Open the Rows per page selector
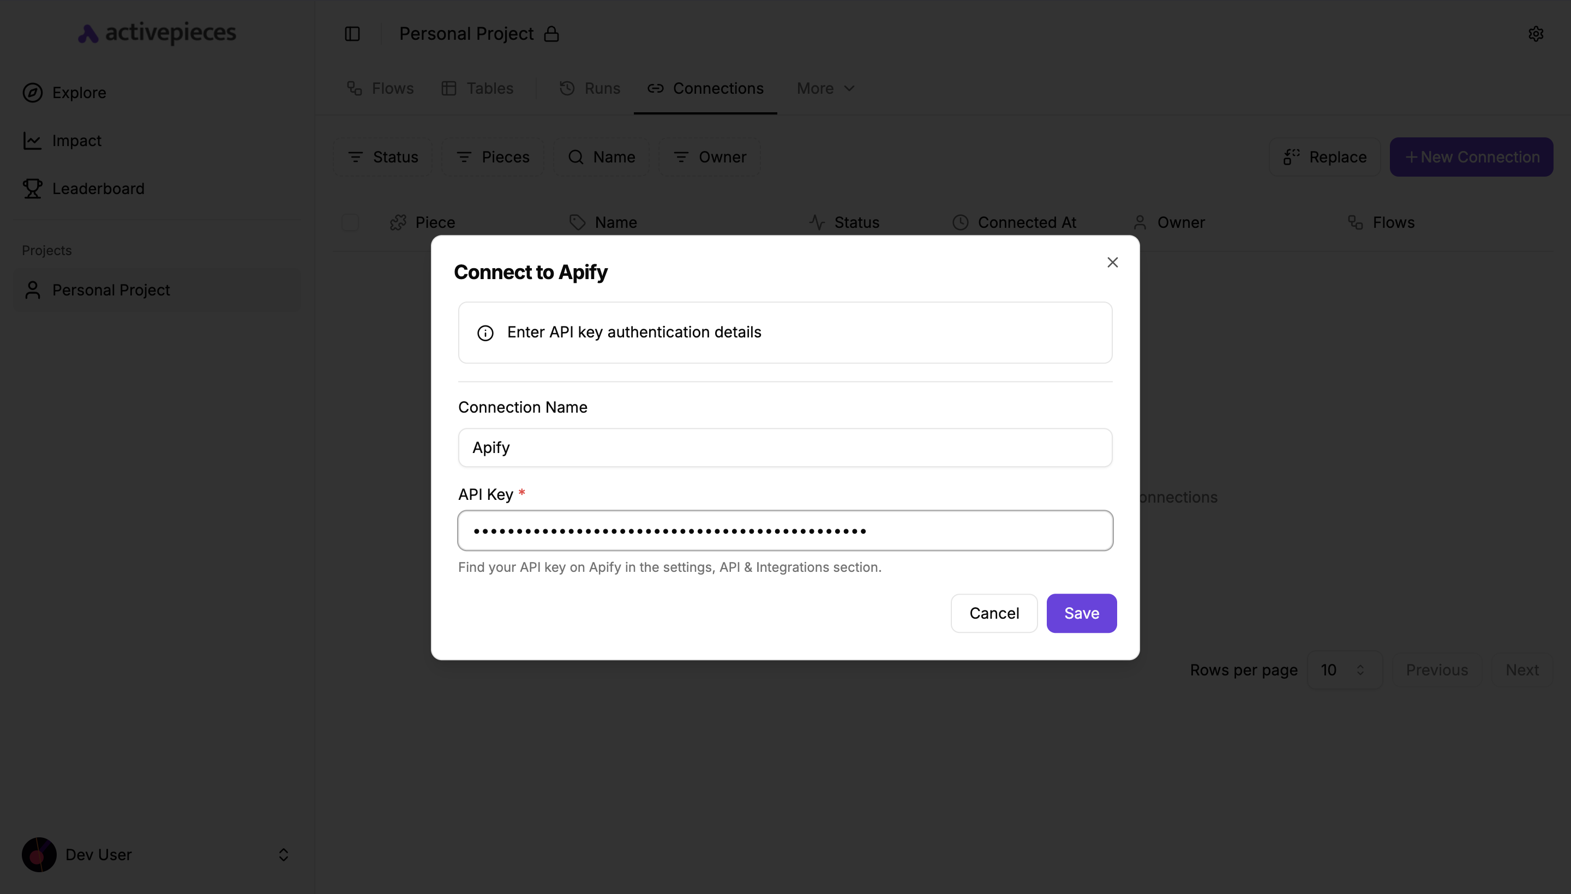 pos(1344,669)
